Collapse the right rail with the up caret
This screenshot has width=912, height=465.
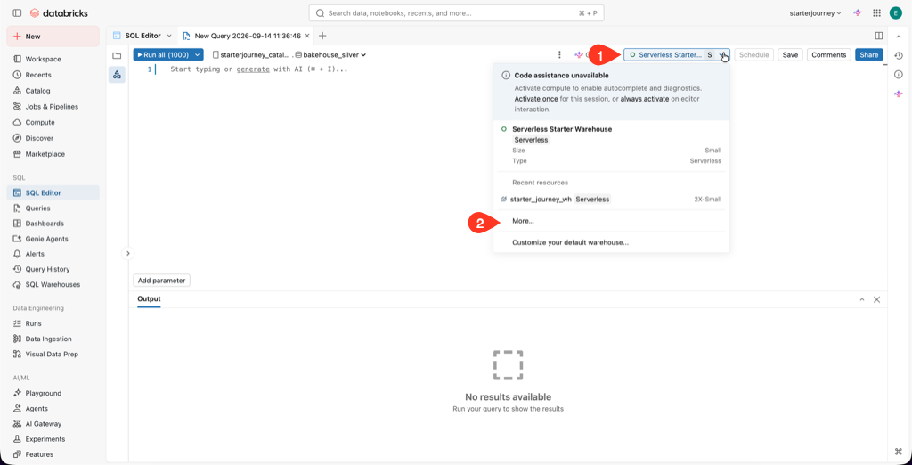898,37
